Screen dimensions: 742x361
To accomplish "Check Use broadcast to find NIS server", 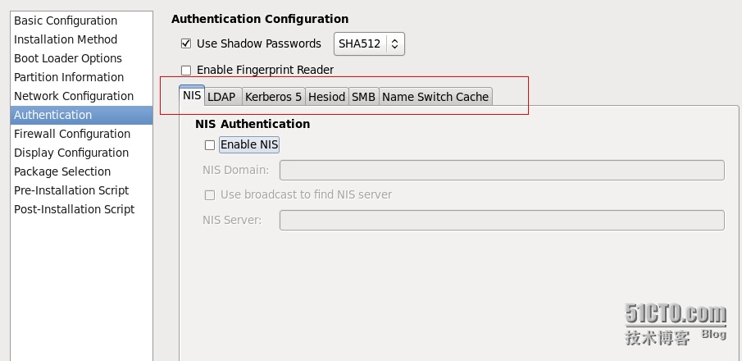I will click(210, 195).
